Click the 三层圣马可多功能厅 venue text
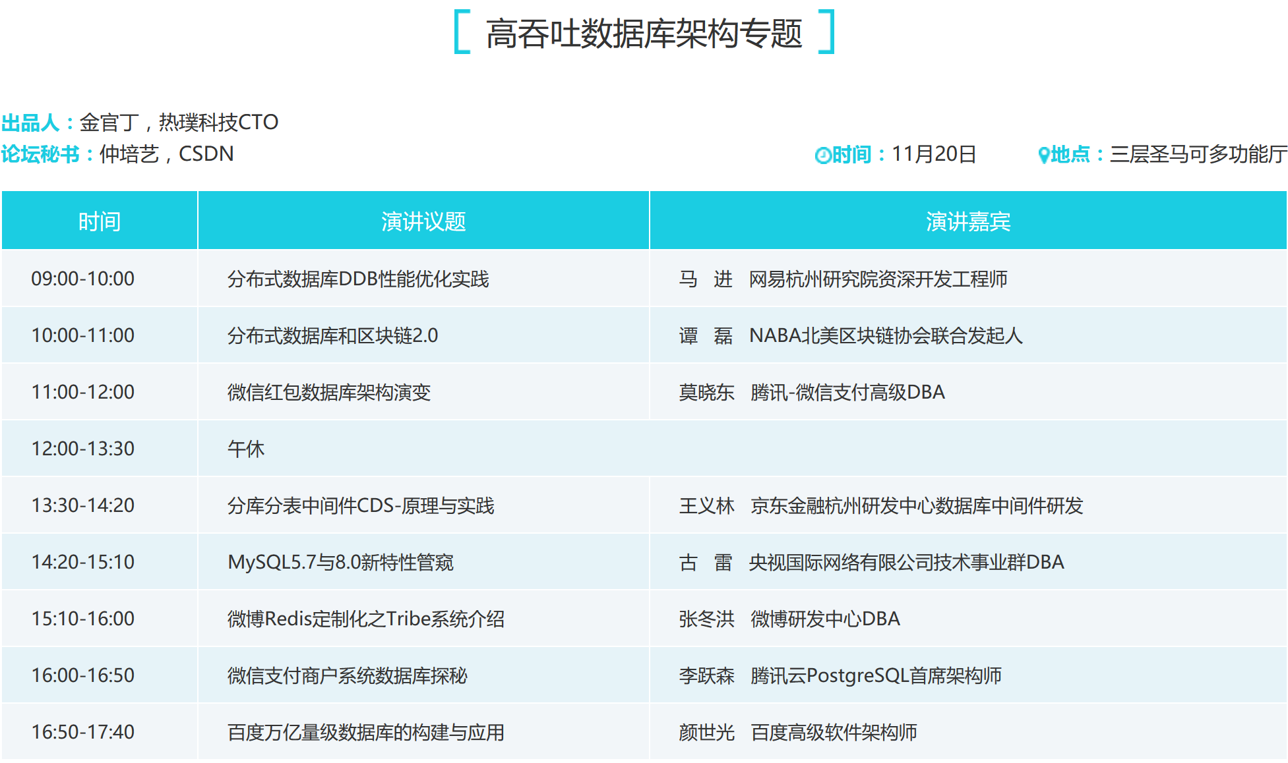 [1198, 154]
